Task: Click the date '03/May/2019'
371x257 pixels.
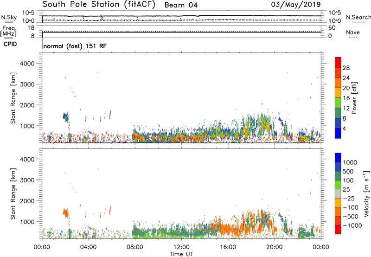Action: click(x=296, y=5)
